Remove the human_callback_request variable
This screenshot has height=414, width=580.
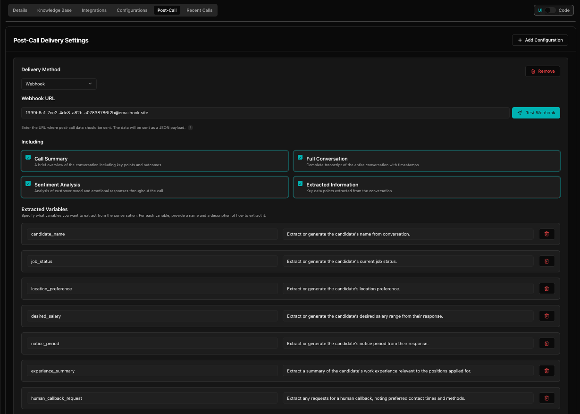(546, 398)
